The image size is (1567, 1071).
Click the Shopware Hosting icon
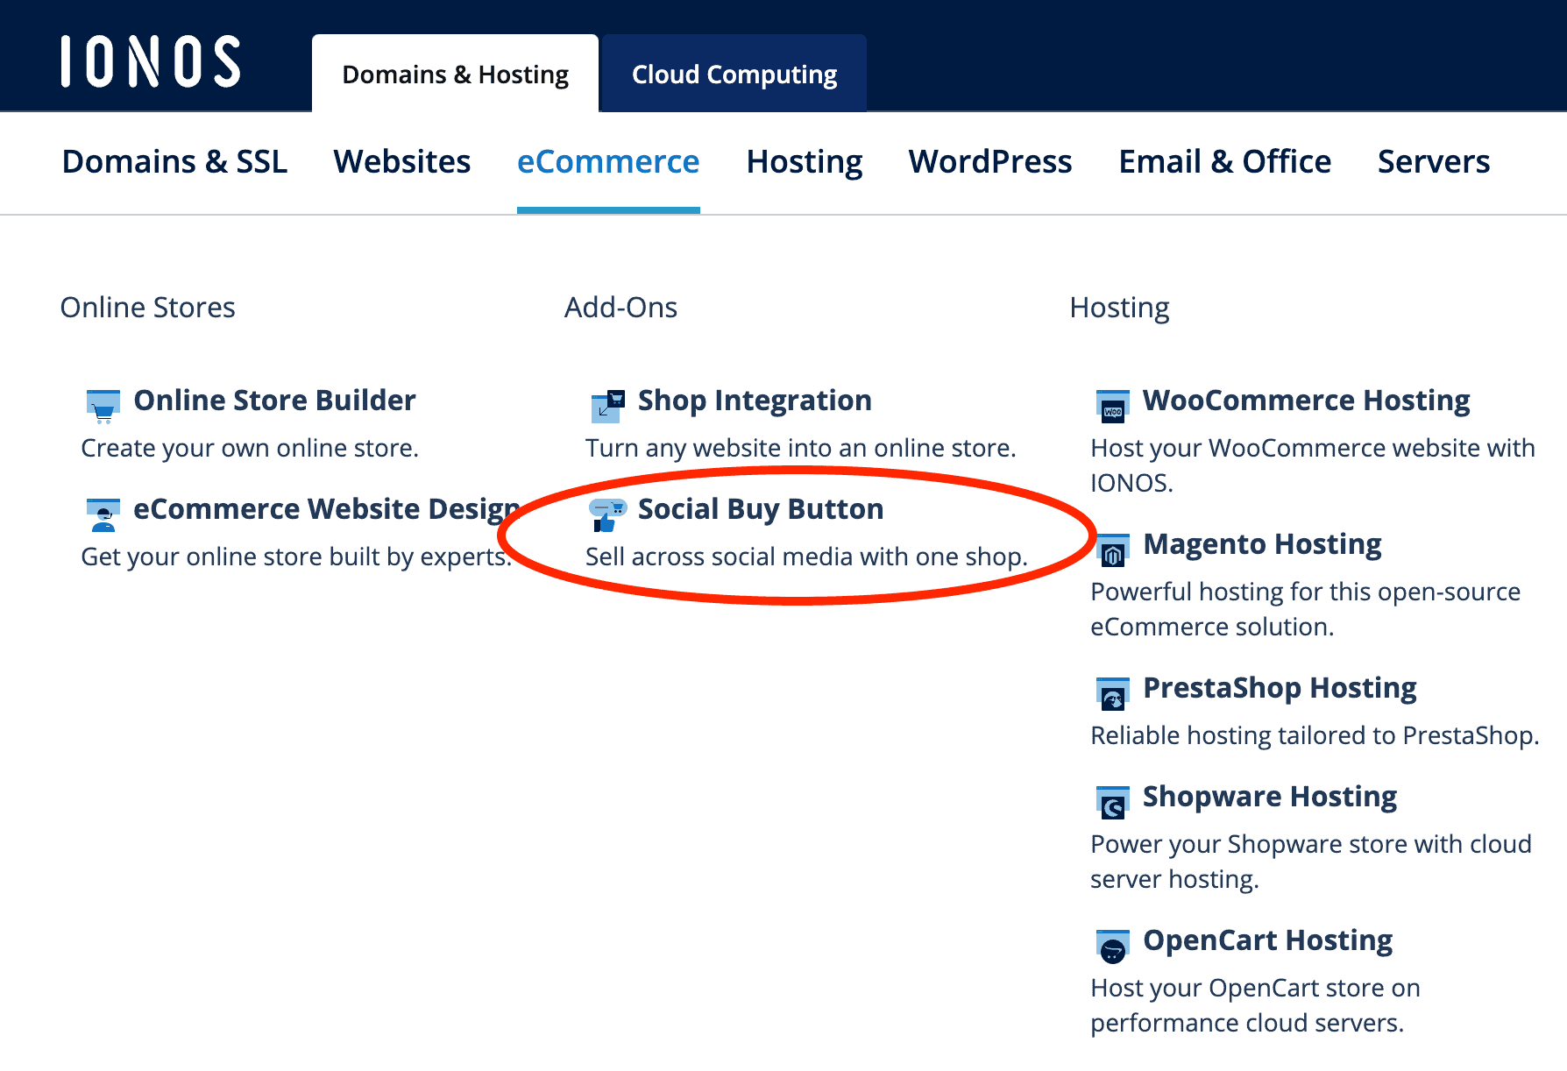tap(1112, 802)
